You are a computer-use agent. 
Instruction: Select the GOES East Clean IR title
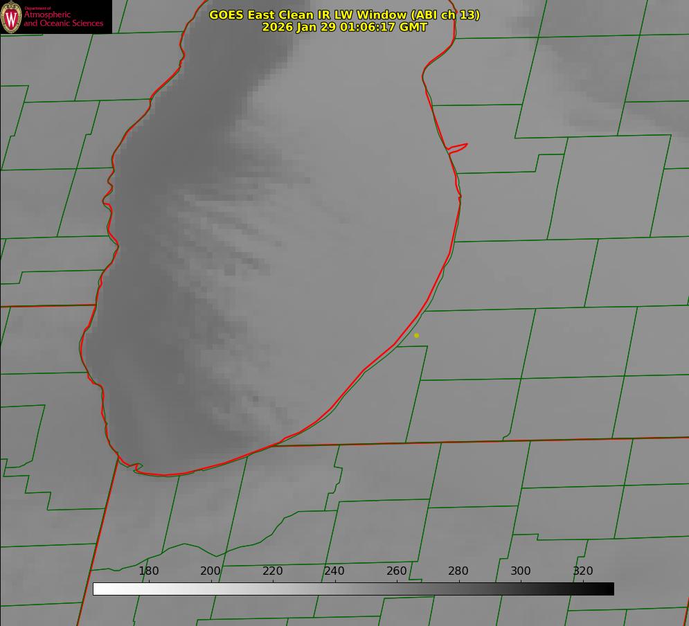click(x=307, y=15)
